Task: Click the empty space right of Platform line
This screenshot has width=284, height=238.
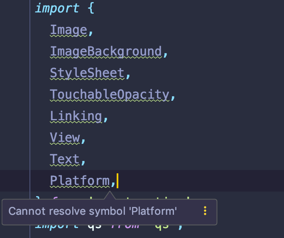Action: (199, 181)
